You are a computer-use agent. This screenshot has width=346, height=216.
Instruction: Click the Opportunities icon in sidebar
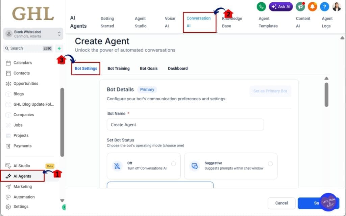point(8,84)
